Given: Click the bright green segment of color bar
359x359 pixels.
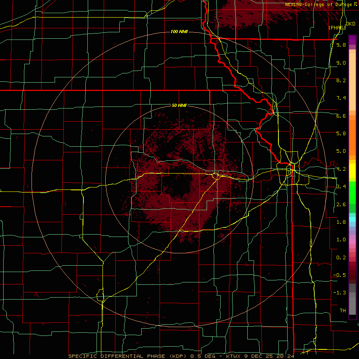Looking at the screenshot, I should 352,192.
